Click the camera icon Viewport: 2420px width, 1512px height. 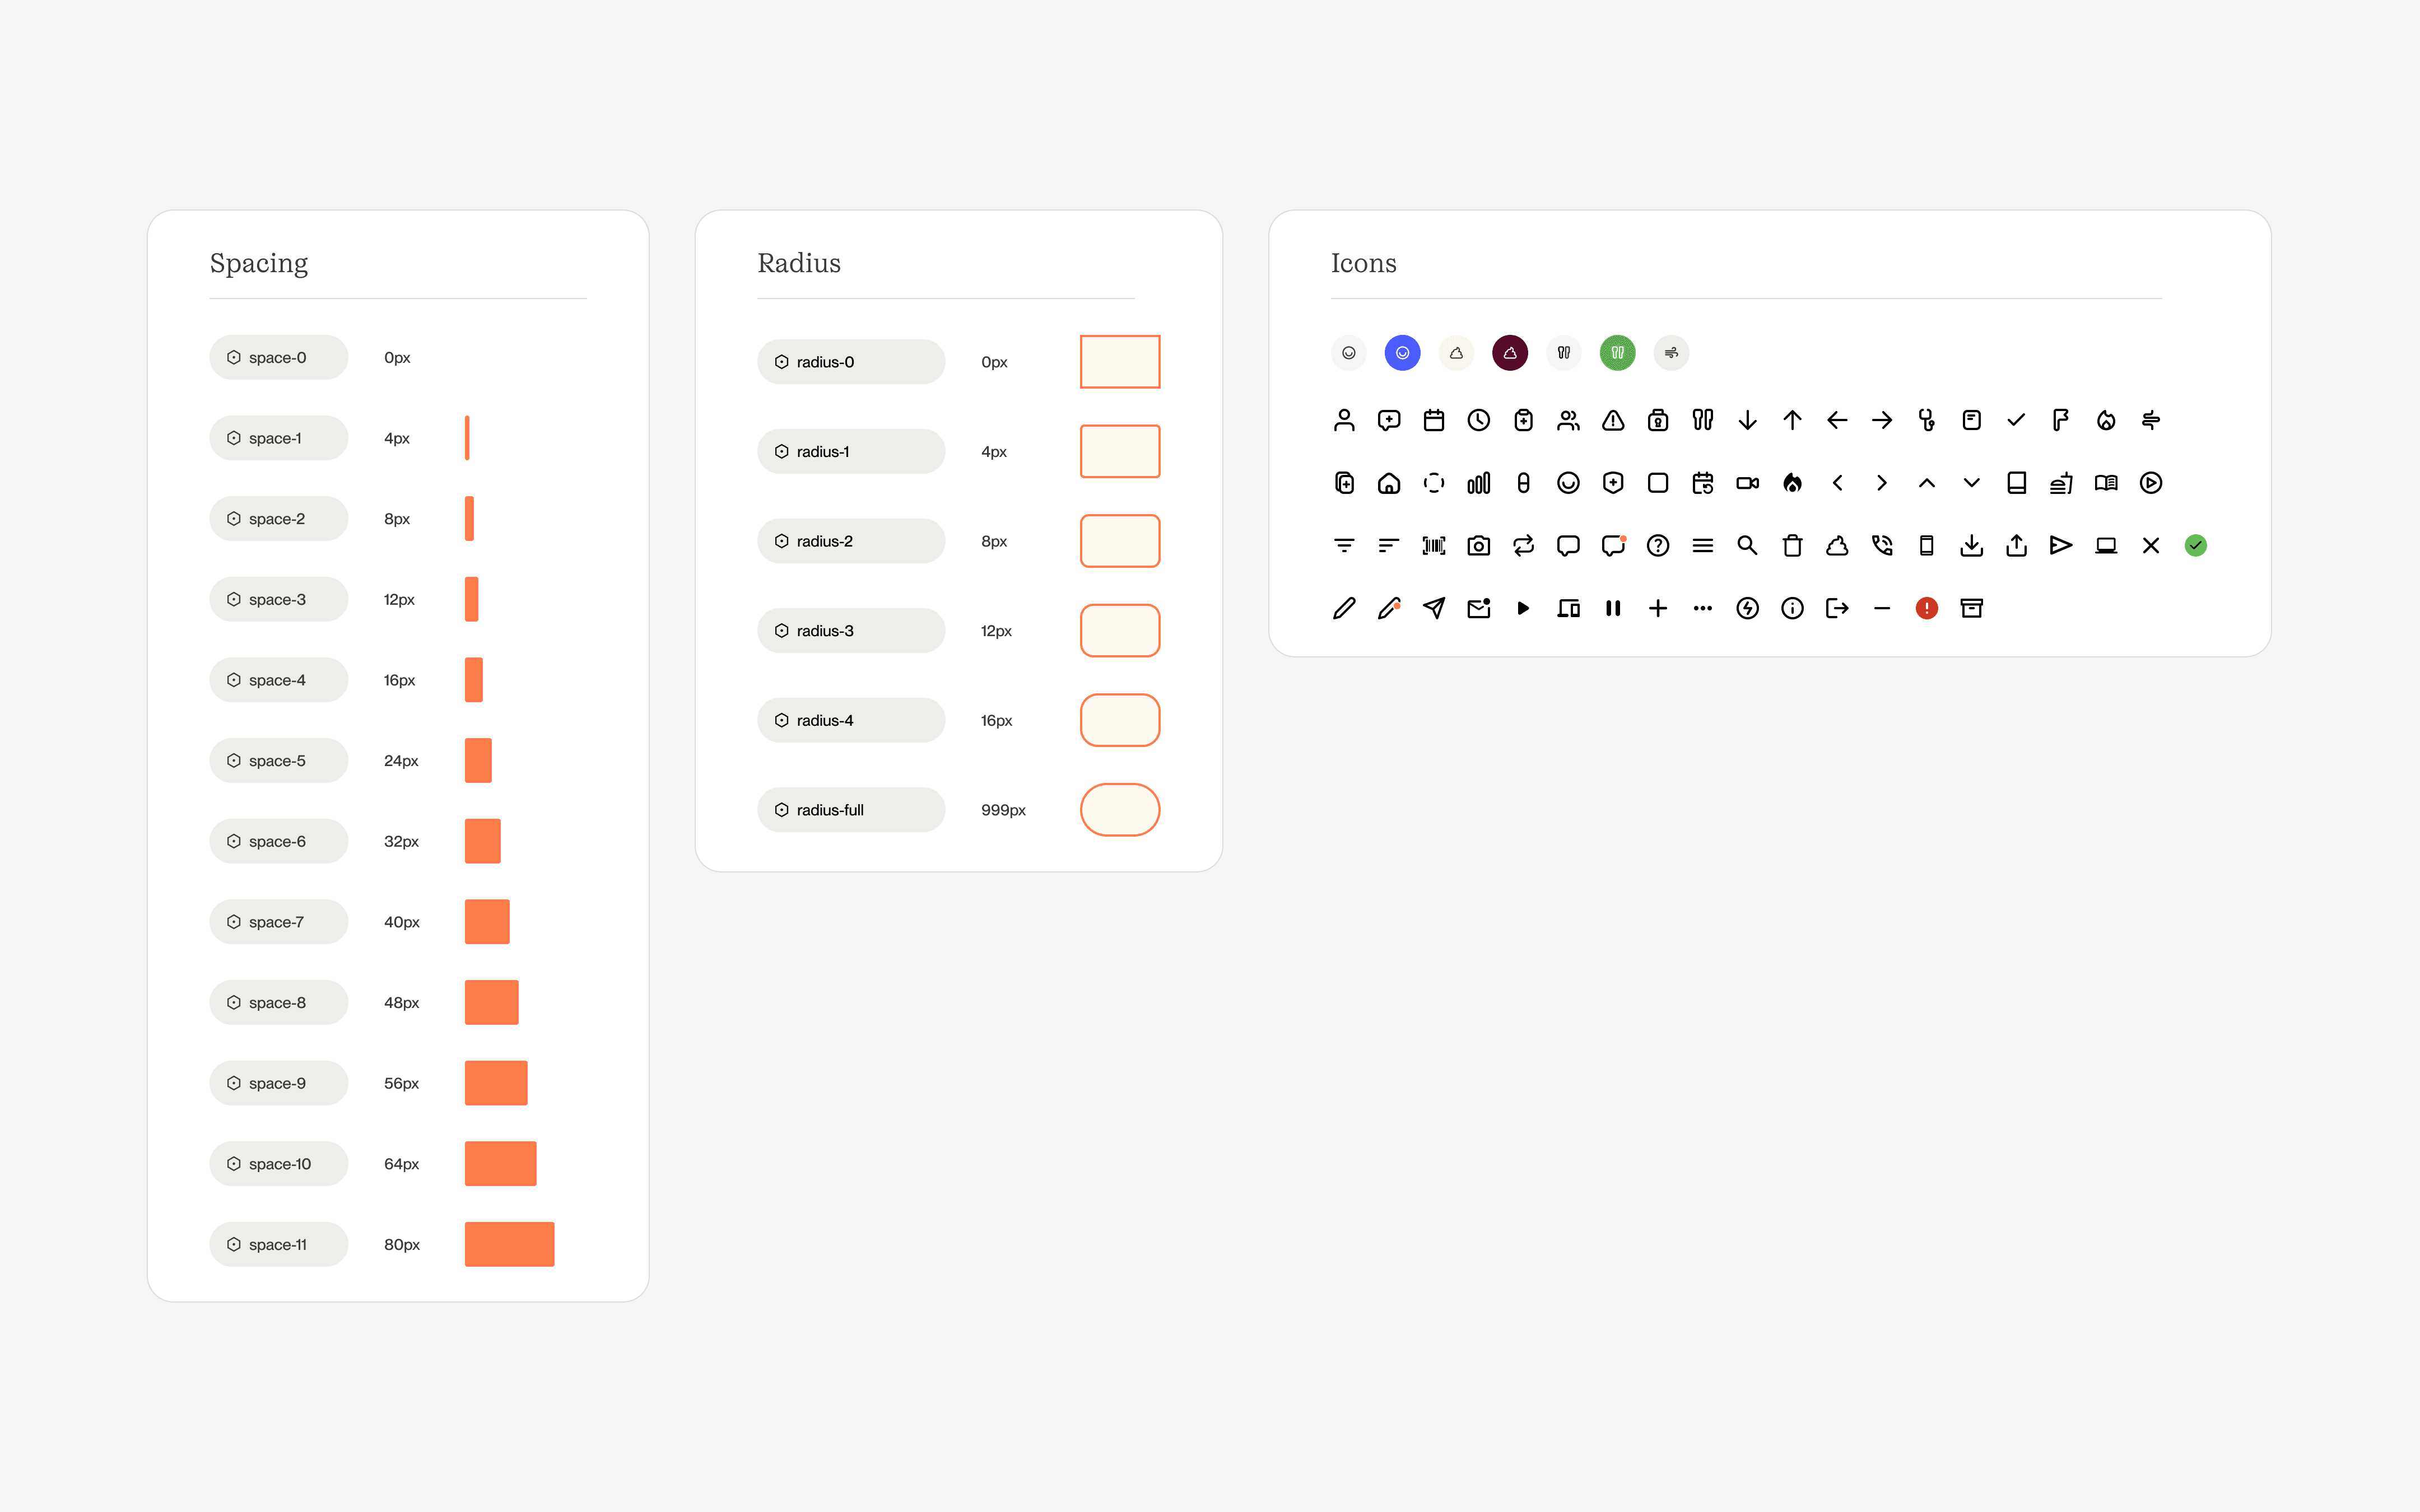click(1478, 545)
